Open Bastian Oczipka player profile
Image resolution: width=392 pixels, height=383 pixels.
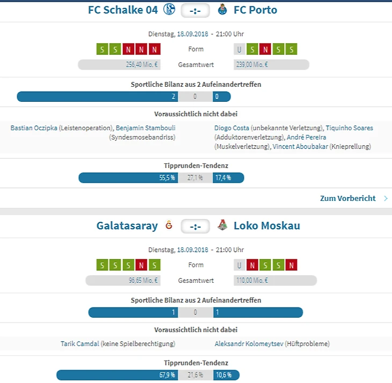tap(34, 128)
